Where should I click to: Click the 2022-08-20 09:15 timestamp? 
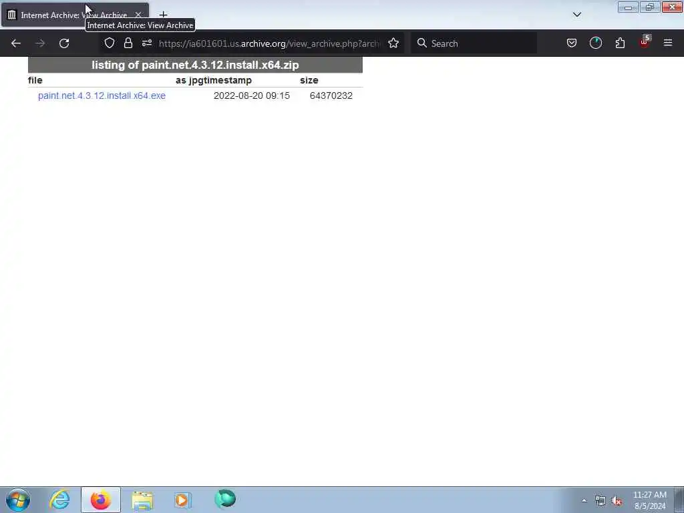tap(252, 96)
